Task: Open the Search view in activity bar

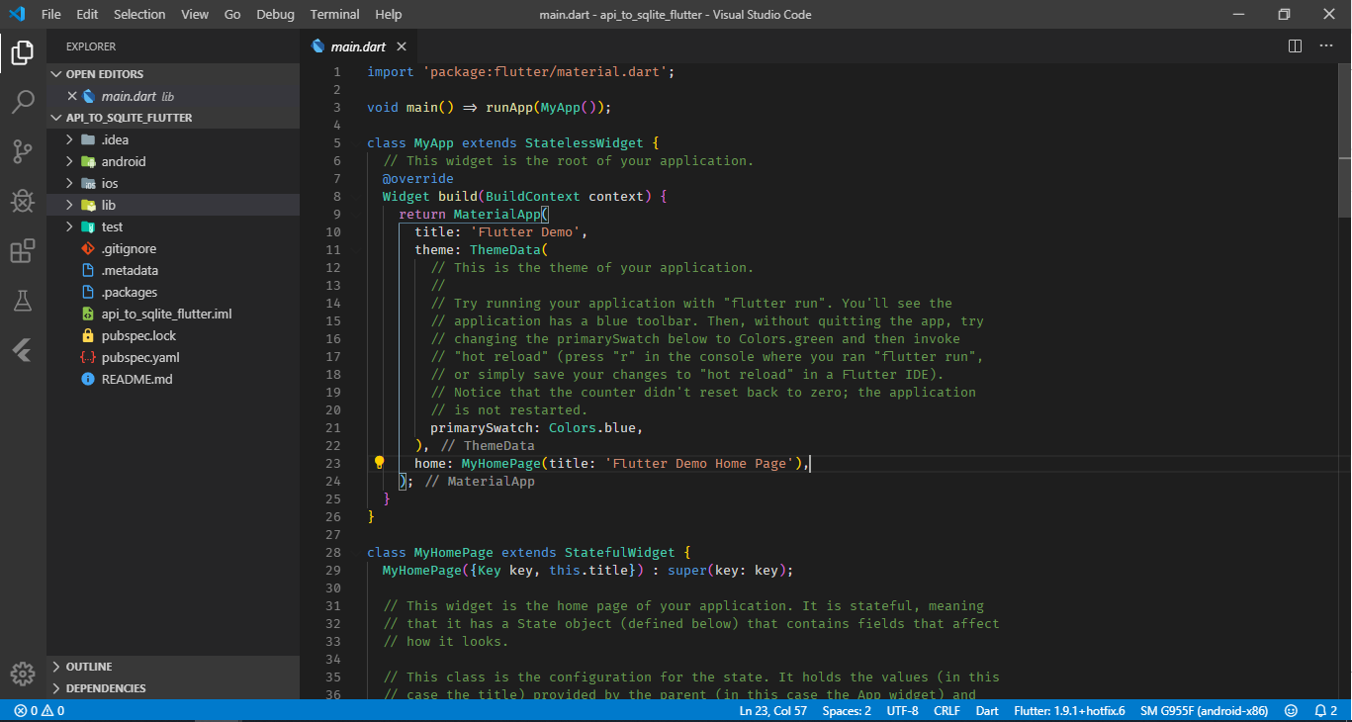Action: 23,102
